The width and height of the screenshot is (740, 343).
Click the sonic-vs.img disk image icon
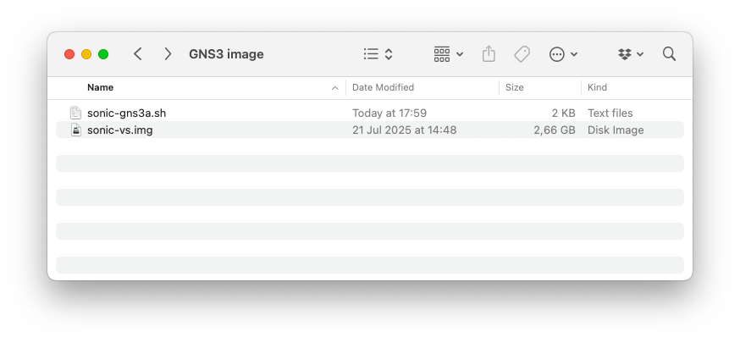(x=75, y=130)
